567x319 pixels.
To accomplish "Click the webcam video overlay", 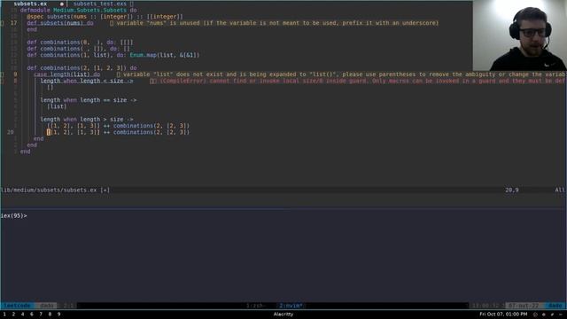I will [520, 35].
